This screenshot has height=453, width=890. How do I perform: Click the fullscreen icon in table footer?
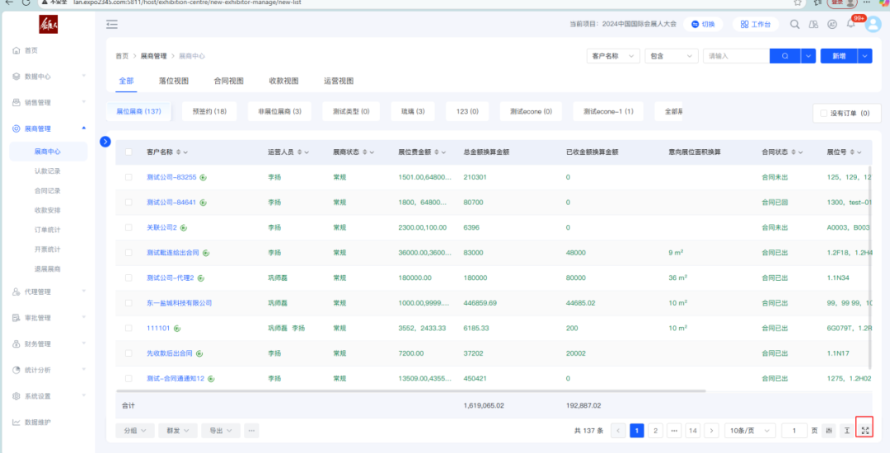864,430
